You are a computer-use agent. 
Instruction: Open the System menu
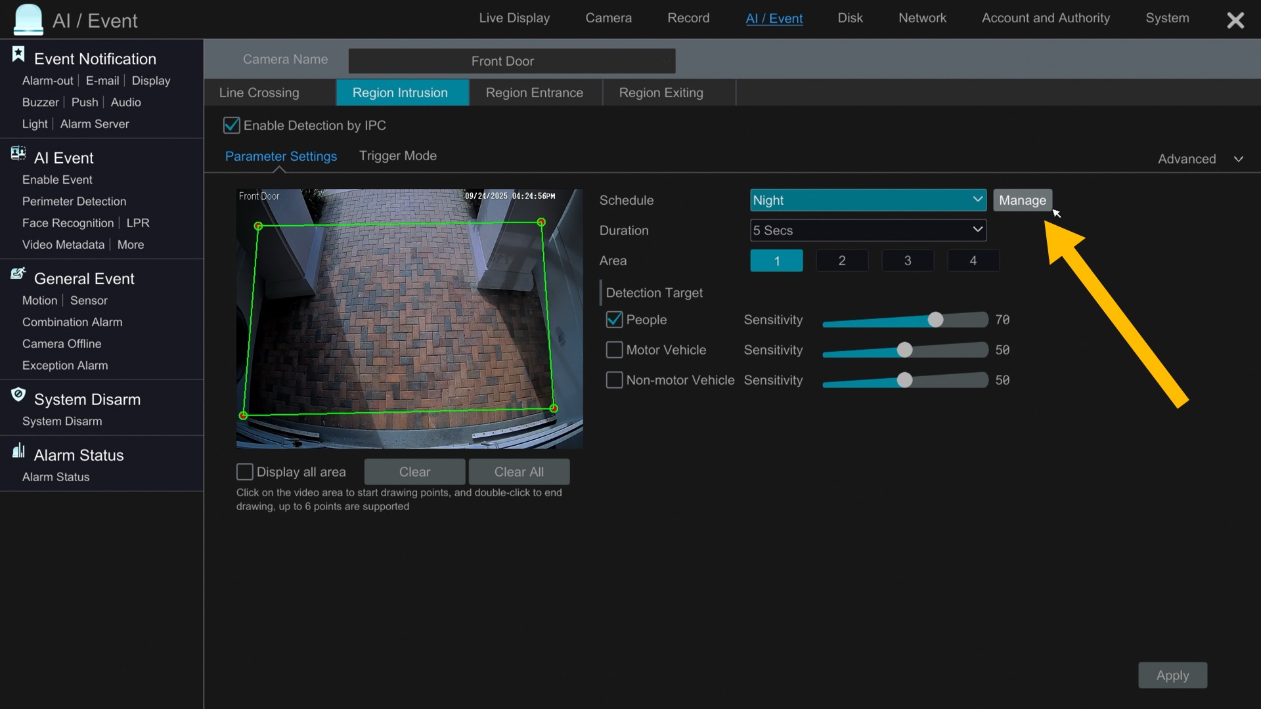(x=1167, y=18)
